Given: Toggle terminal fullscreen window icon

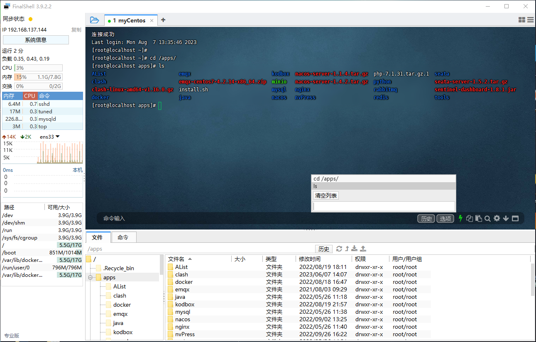Looking at the screenshot, I should (515, 218).
